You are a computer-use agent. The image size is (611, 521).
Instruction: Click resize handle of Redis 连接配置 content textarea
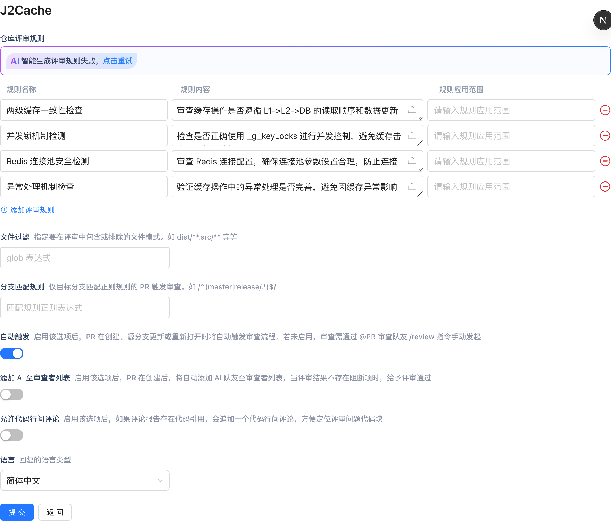pyautogui.click(x=420, y=168)
